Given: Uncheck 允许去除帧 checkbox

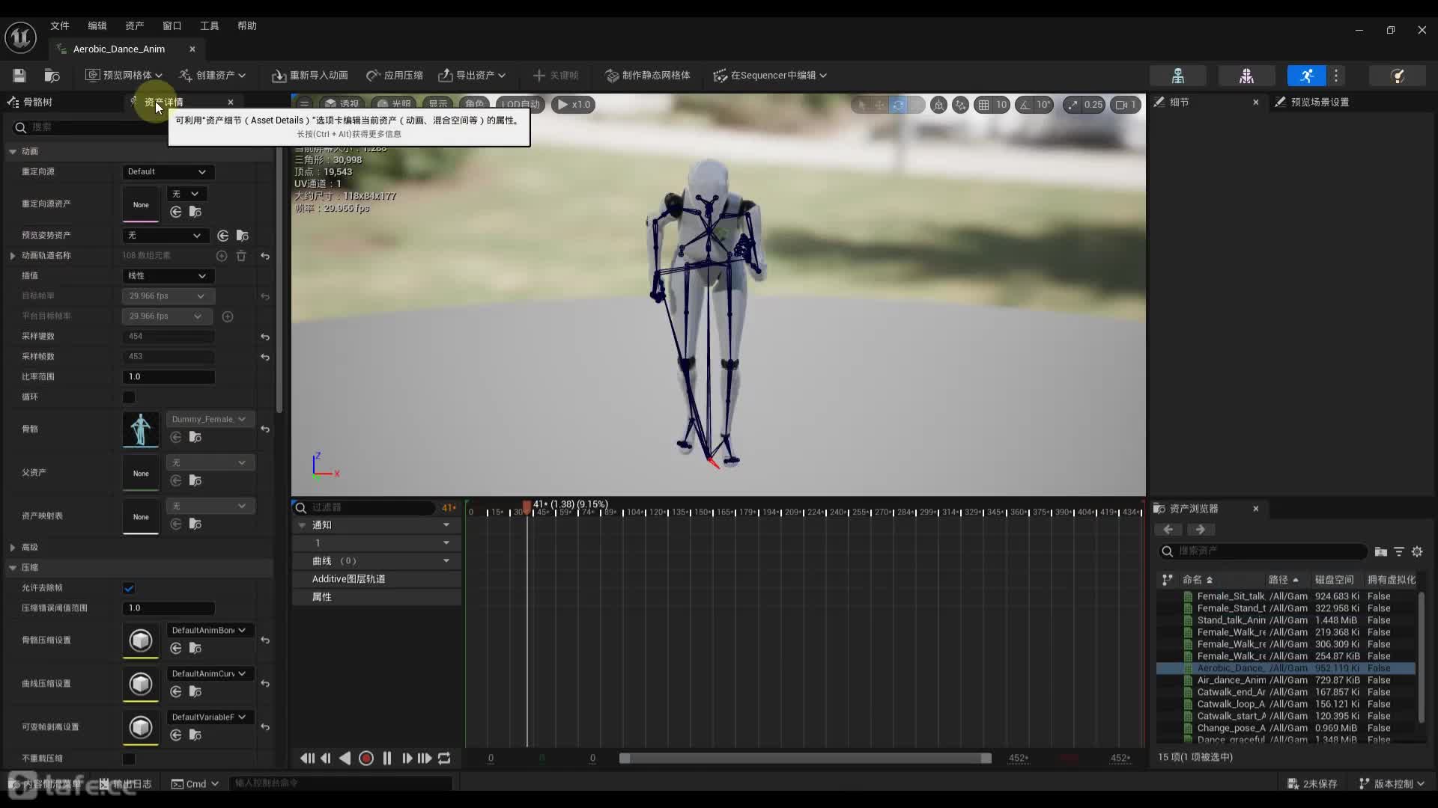Looking at the screenshot, I should (x=129, y=588).
